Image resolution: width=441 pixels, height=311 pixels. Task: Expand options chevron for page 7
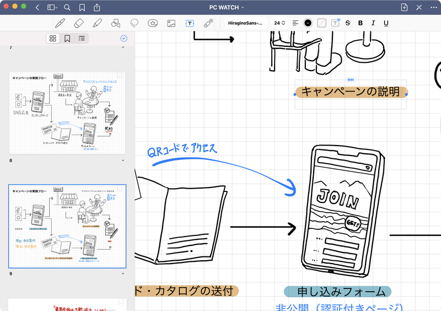coord(123,47)
